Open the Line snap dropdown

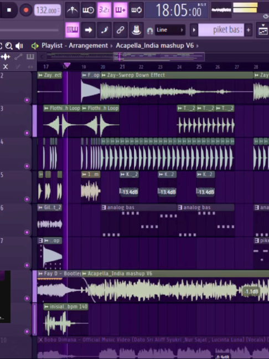click(170, 30)
